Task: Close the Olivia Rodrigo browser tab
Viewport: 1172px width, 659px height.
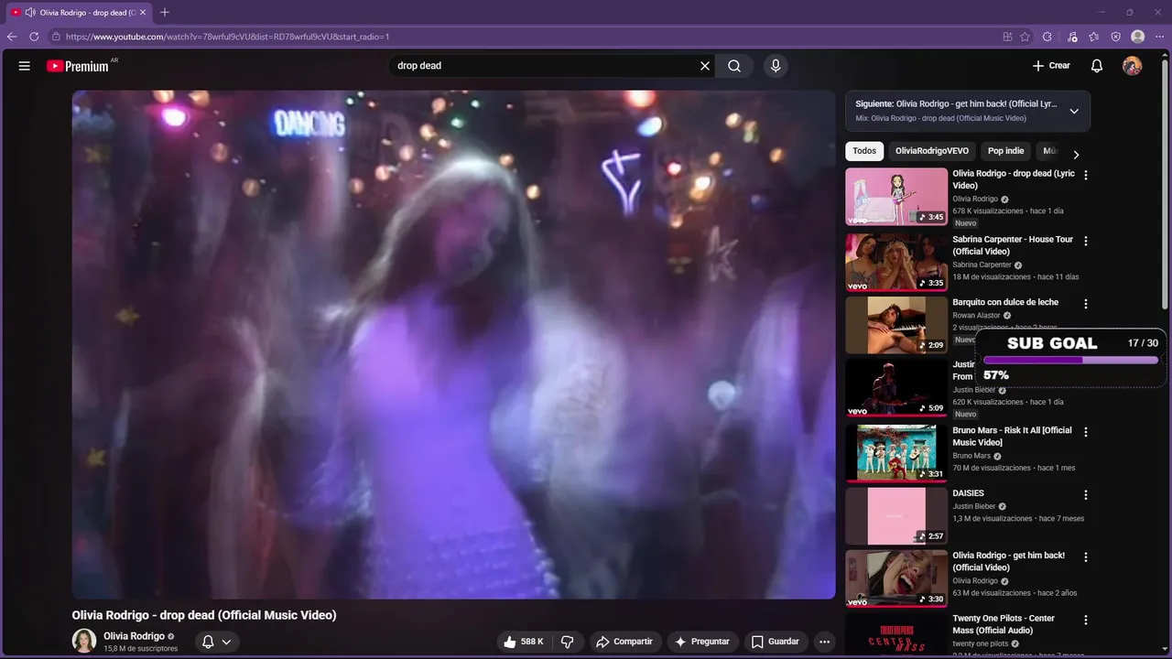Action: (x=143, y=13)
